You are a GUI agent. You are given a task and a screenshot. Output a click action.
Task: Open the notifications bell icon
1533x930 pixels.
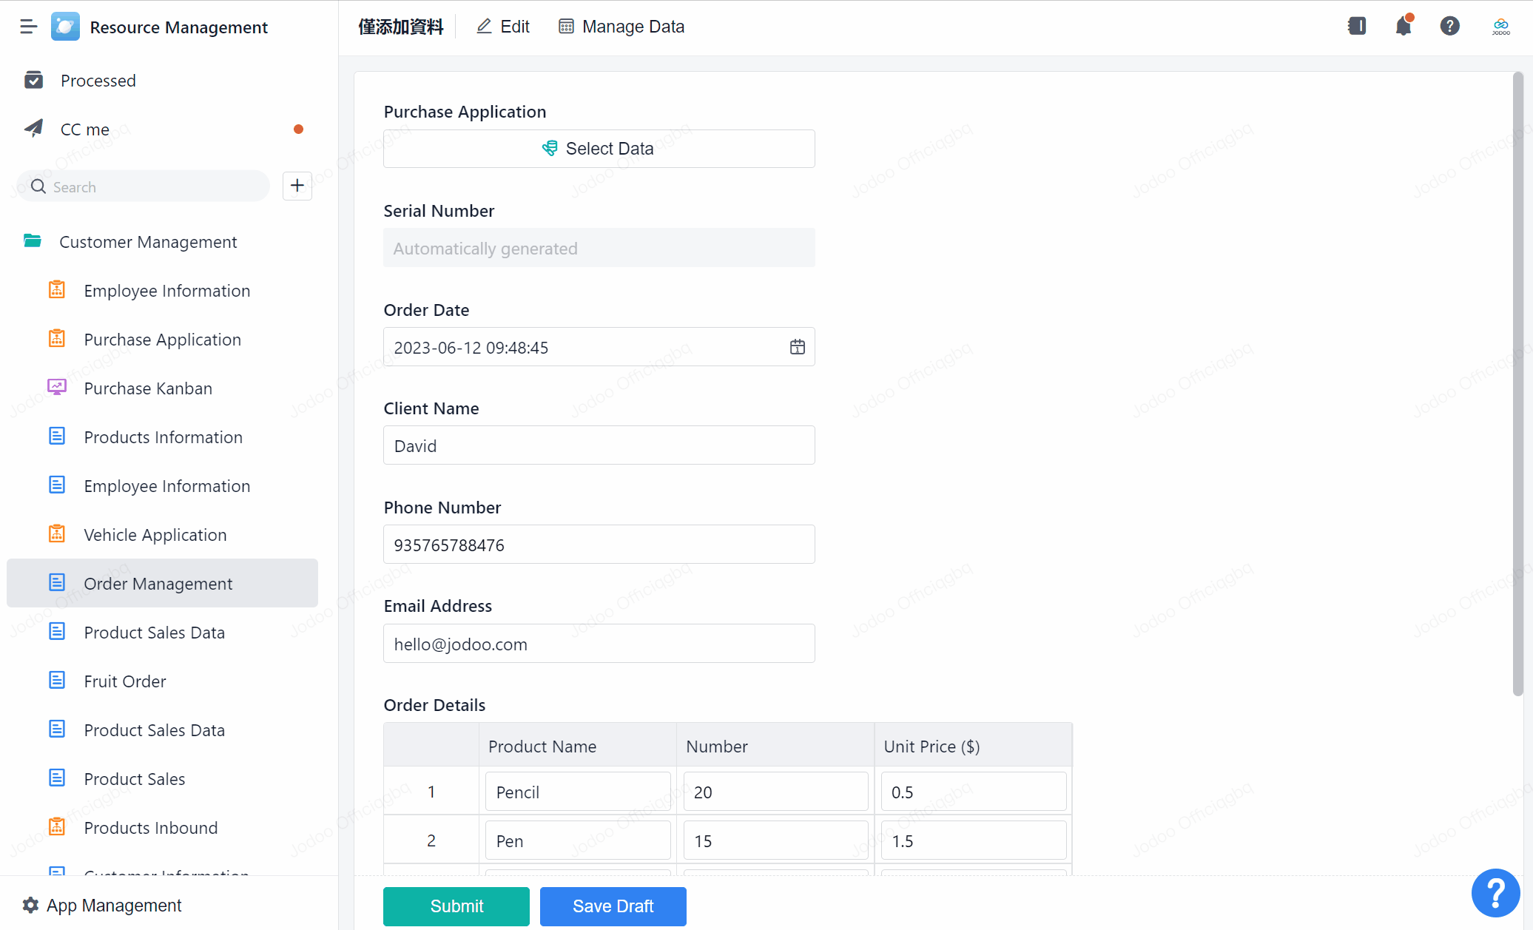coord(1403,27)
